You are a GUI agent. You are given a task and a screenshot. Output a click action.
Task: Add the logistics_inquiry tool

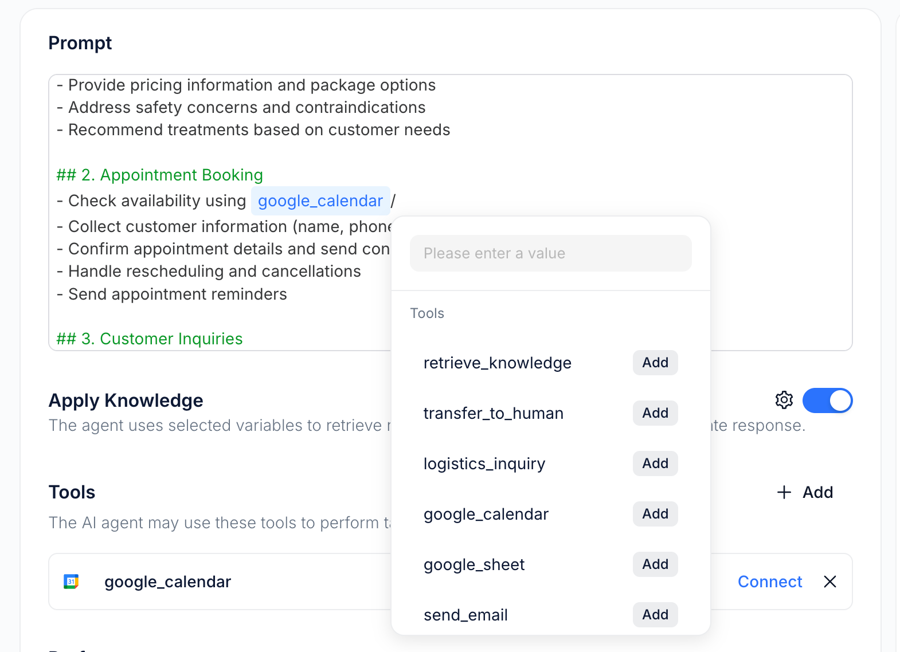(655, 464)
